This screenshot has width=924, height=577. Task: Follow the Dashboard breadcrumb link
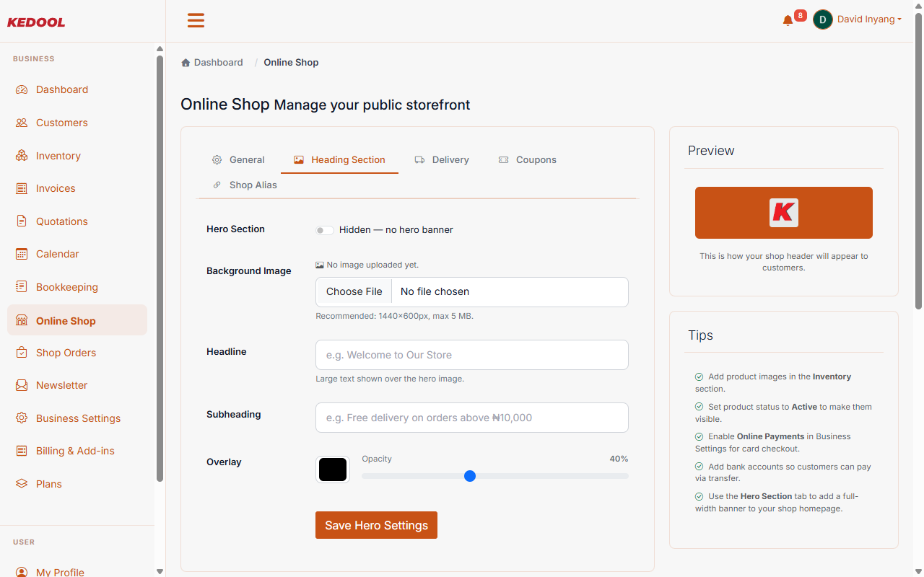click(218, 63)
